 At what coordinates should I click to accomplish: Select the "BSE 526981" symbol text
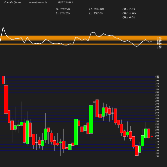pos(65,2)
